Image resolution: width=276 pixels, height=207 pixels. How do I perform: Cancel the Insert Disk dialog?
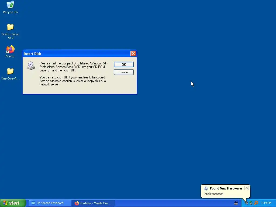pos(124,72)
